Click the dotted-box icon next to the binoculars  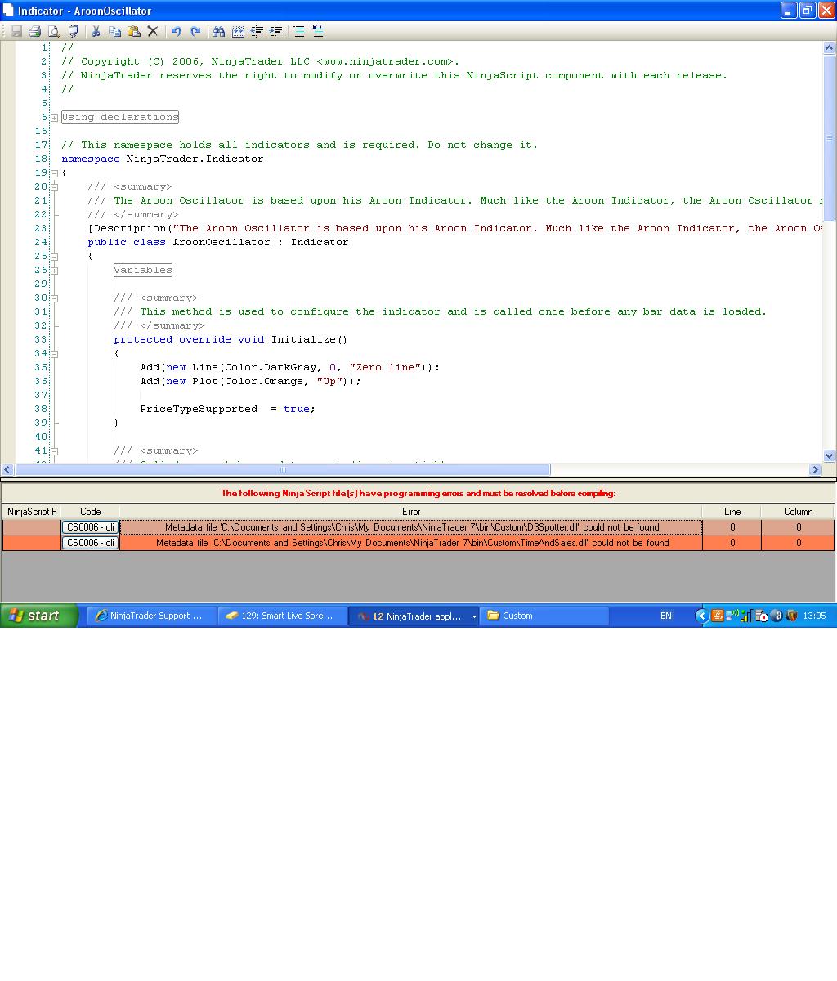click(x=238, y=31)
